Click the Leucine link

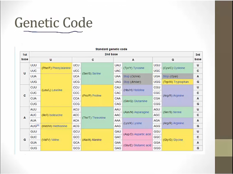click(56, 90)
